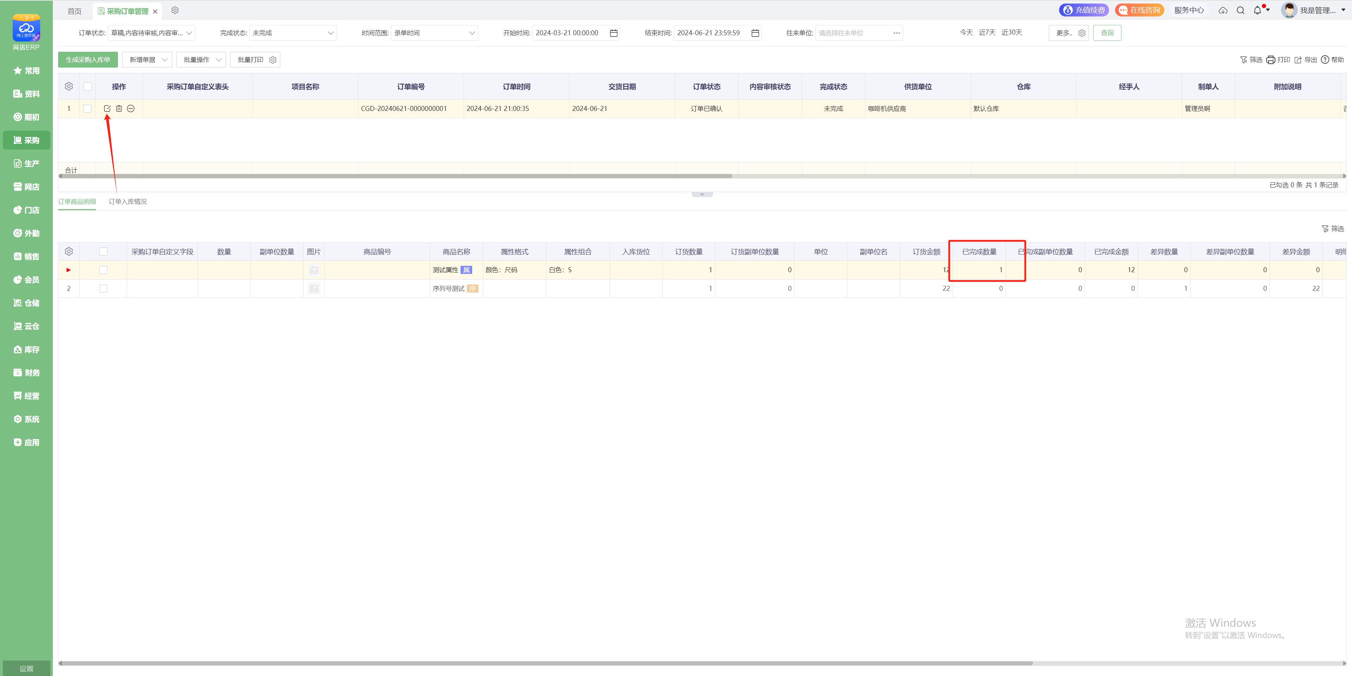Open the 期初 sidebar menu
This screenshot has height=676, width=1352.
[26, 117]
